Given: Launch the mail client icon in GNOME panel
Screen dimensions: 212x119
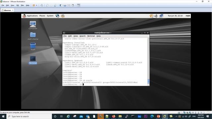Looking at the screenshot, I should coord(63,16).
